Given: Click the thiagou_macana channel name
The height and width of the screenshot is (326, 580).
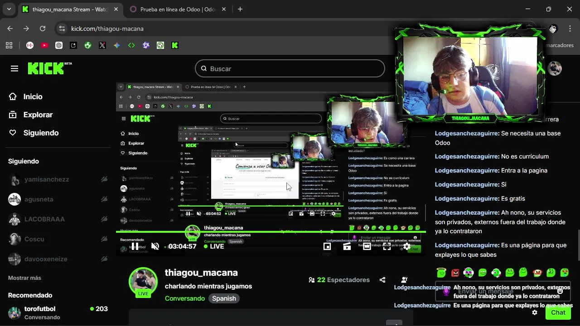Looking at the screenshot, I should point(201,273).
